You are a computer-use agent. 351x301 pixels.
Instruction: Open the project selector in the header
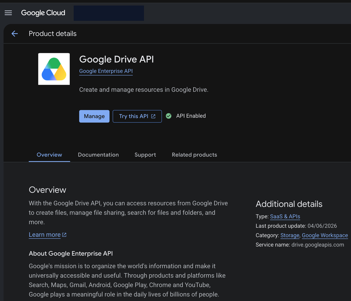109,13
